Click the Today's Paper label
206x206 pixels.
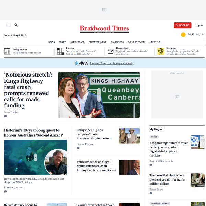[x=20, y=50]
